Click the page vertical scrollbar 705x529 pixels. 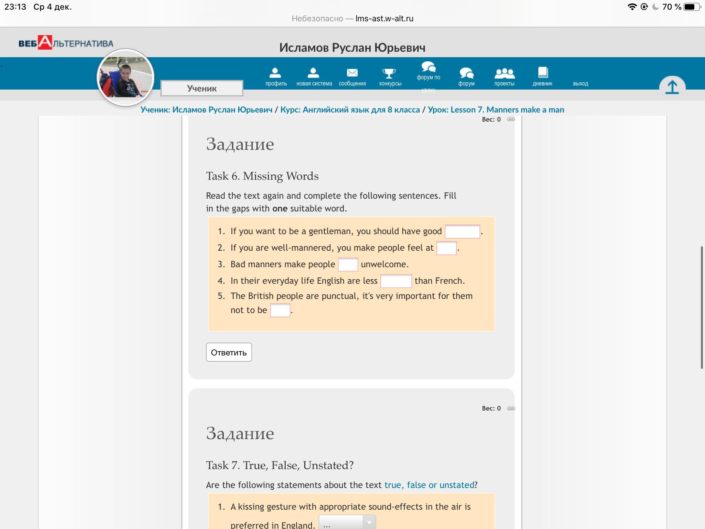click(x=702, y=307)
